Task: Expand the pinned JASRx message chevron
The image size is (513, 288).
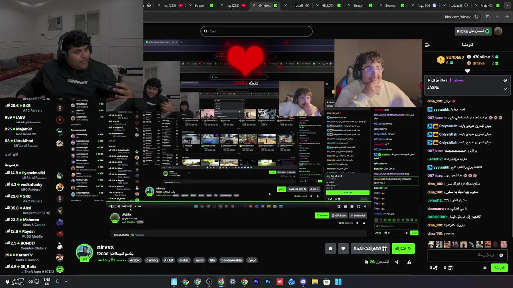Action: (x=505, y=89)
